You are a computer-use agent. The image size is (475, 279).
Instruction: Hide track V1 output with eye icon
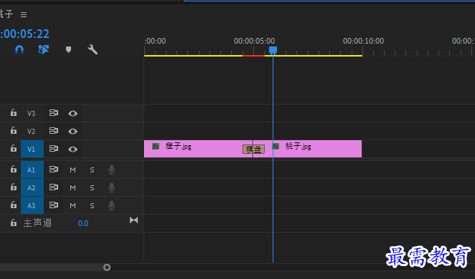(72, 150)
